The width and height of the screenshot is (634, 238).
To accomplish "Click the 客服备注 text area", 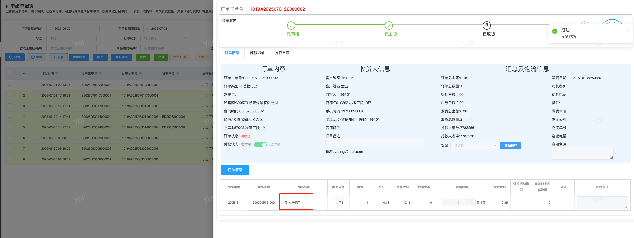I will pyautogui.click(x=582, y=153).
